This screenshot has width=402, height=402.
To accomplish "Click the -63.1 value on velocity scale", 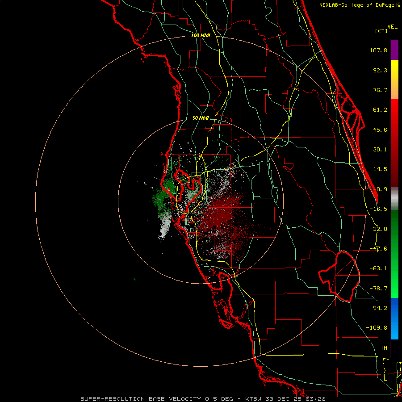I will coord(378,268).
